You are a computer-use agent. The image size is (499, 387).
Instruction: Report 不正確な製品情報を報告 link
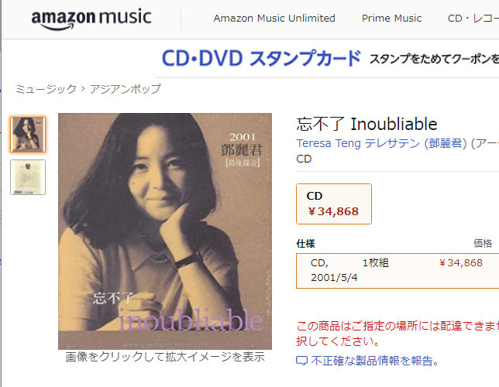[375, 361]
